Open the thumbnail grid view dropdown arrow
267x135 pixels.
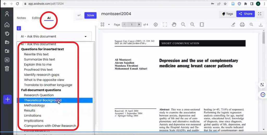click(109, 25)
